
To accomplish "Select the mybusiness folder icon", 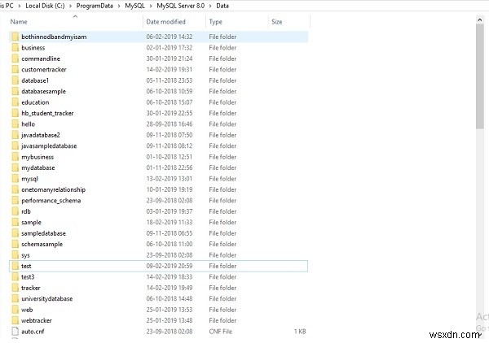I will pos(15,157).
